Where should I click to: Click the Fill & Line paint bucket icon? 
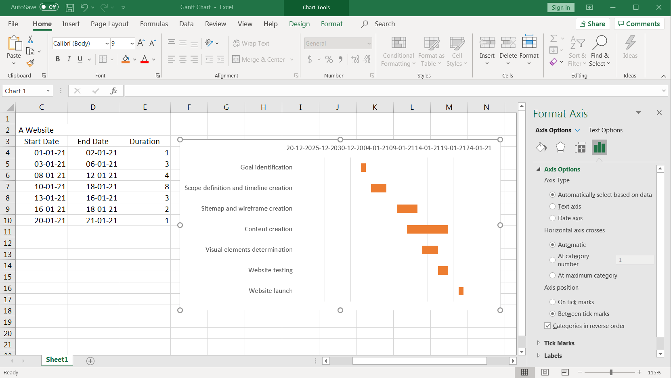pyautogui.click(x=541, y=147)
